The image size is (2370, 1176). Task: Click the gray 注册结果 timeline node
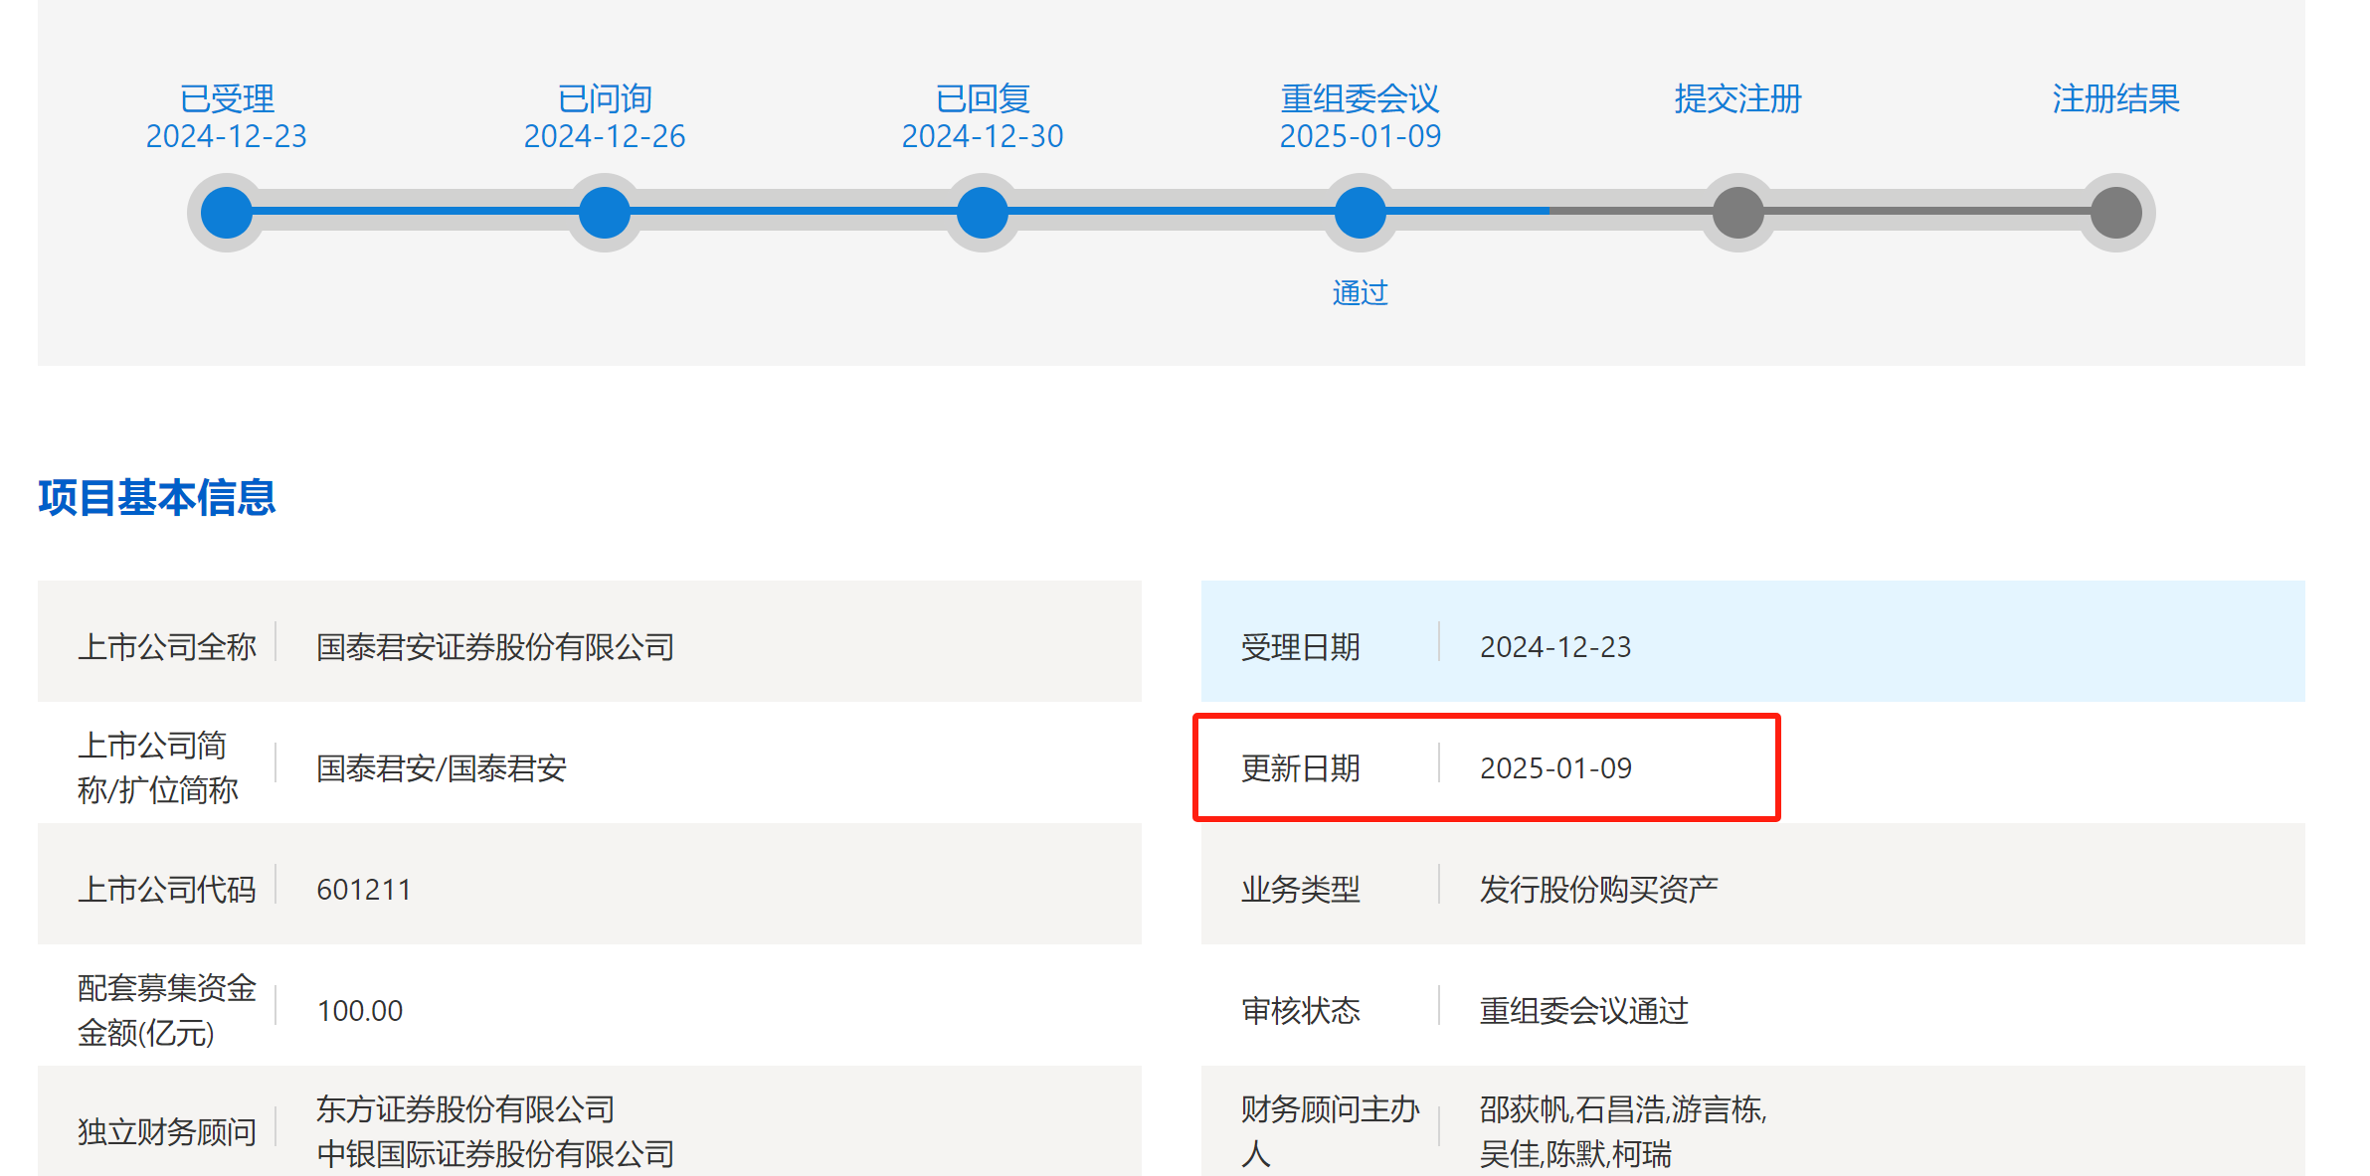point(2115,212)
